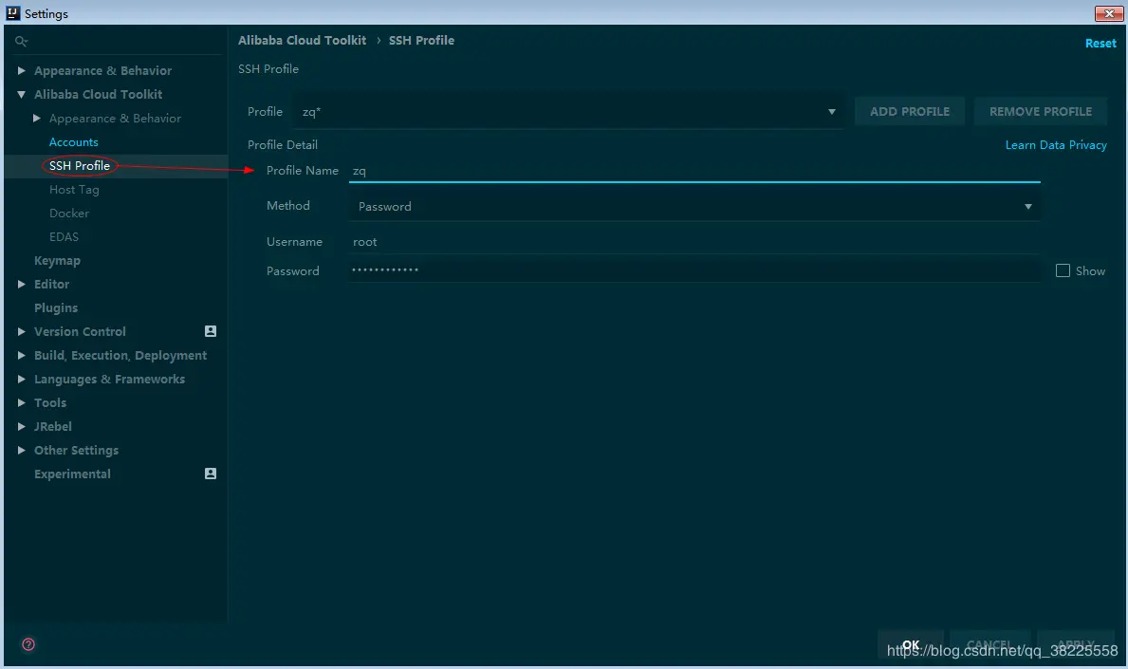Open the Plugins settings
This screenshot has height=669, width=1128.
pos(56,307)
